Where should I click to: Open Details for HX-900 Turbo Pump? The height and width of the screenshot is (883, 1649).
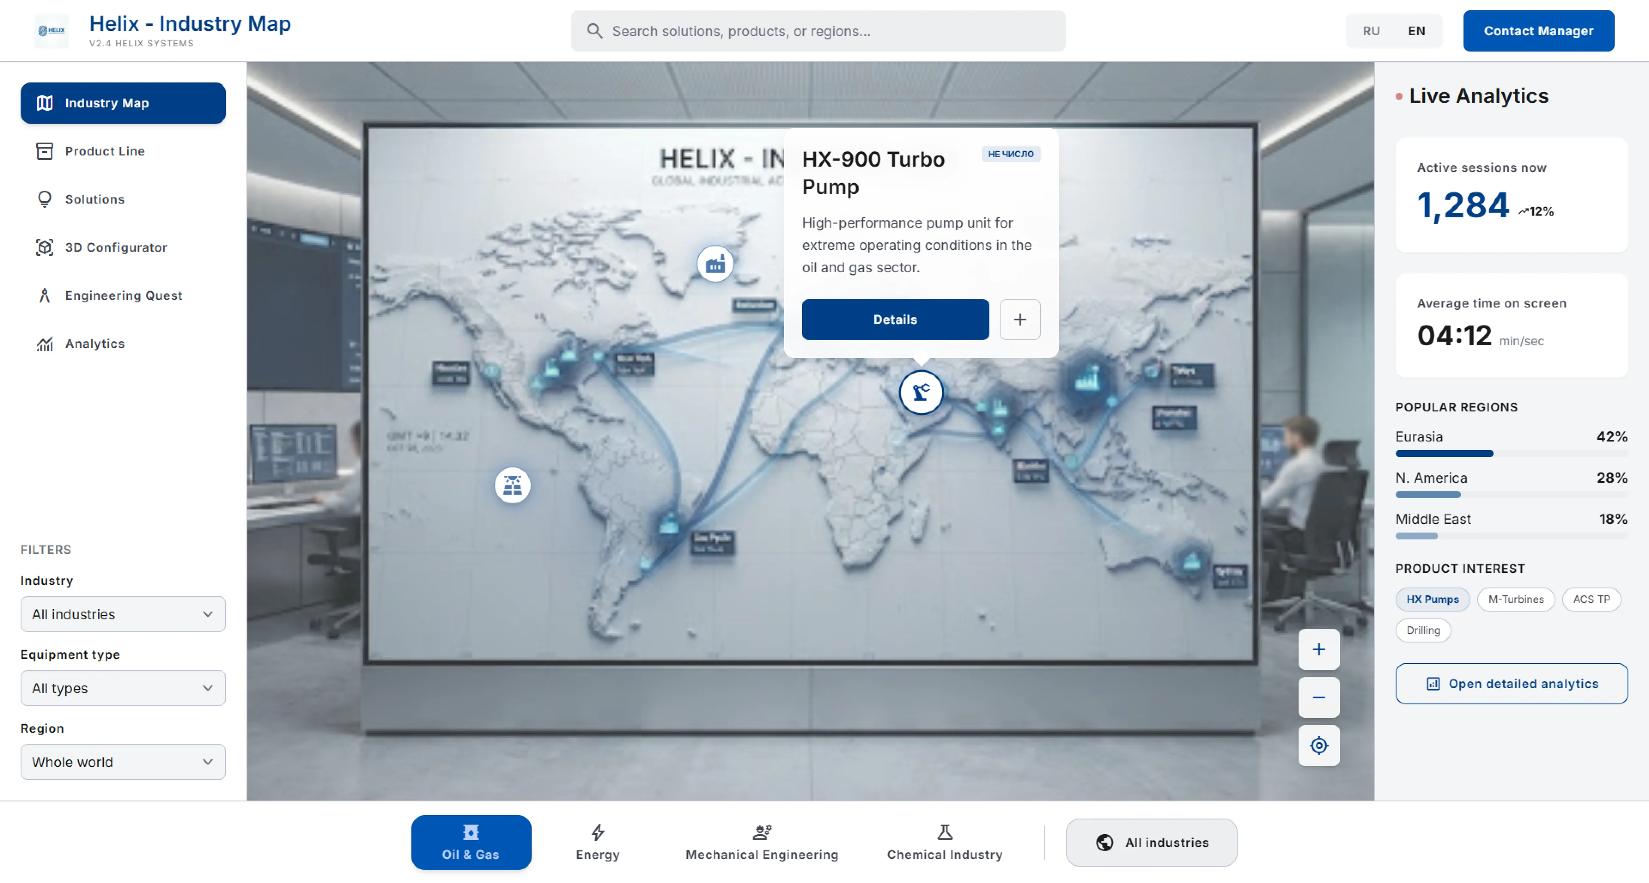click(x=895, y=320)
